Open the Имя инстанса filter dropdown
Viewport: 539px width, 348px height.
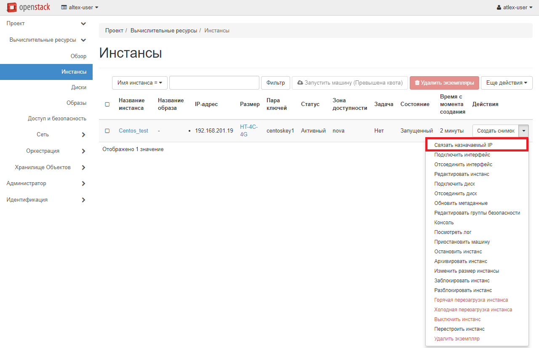point(140,83)
